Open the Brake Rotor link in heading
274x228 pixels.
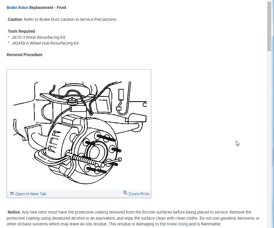[17, 8]
